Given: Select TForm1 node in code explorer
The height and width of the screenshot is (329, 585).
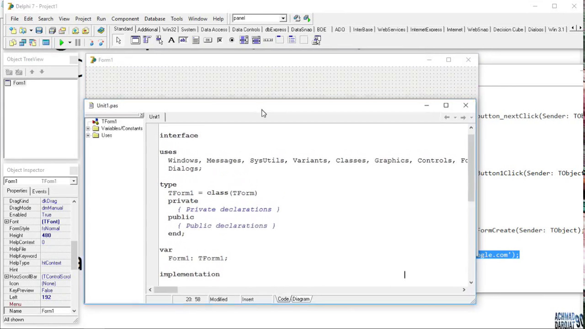Looking at the screenshot, I should [x=109, y=122].
